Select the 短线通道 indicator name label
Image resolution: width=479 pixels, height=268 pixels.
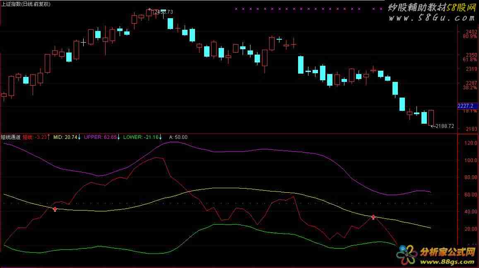coord(10,137)
